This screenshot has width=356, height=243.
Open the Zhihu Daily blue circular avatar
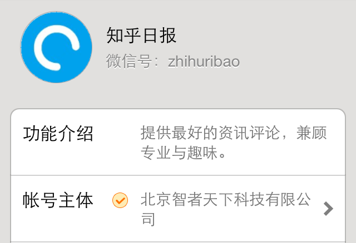tap(56, 47)
